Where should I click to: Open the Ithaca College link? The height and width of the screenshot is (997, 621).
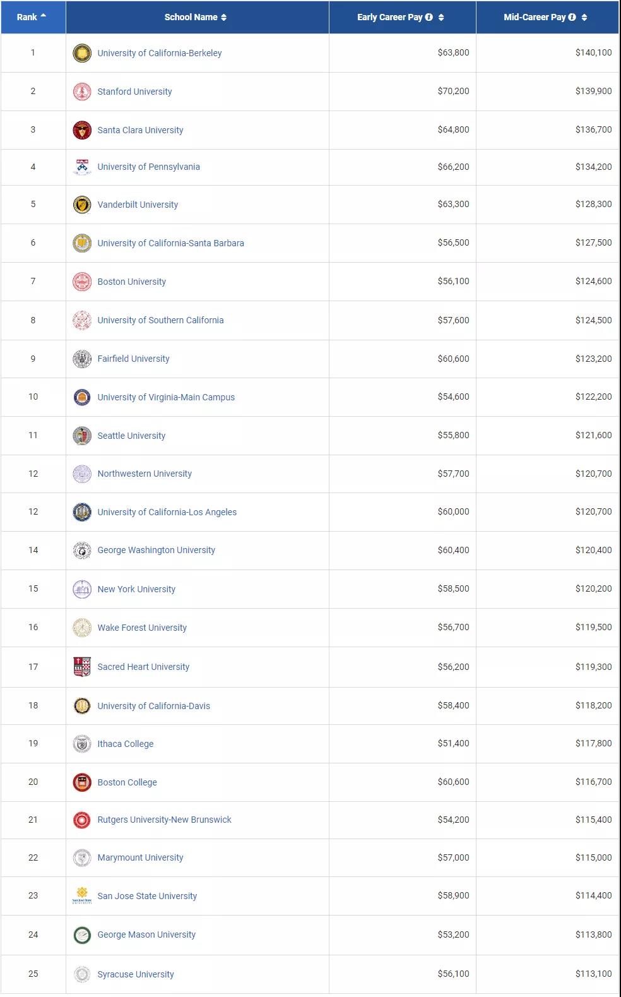click(x=126, y=744)
